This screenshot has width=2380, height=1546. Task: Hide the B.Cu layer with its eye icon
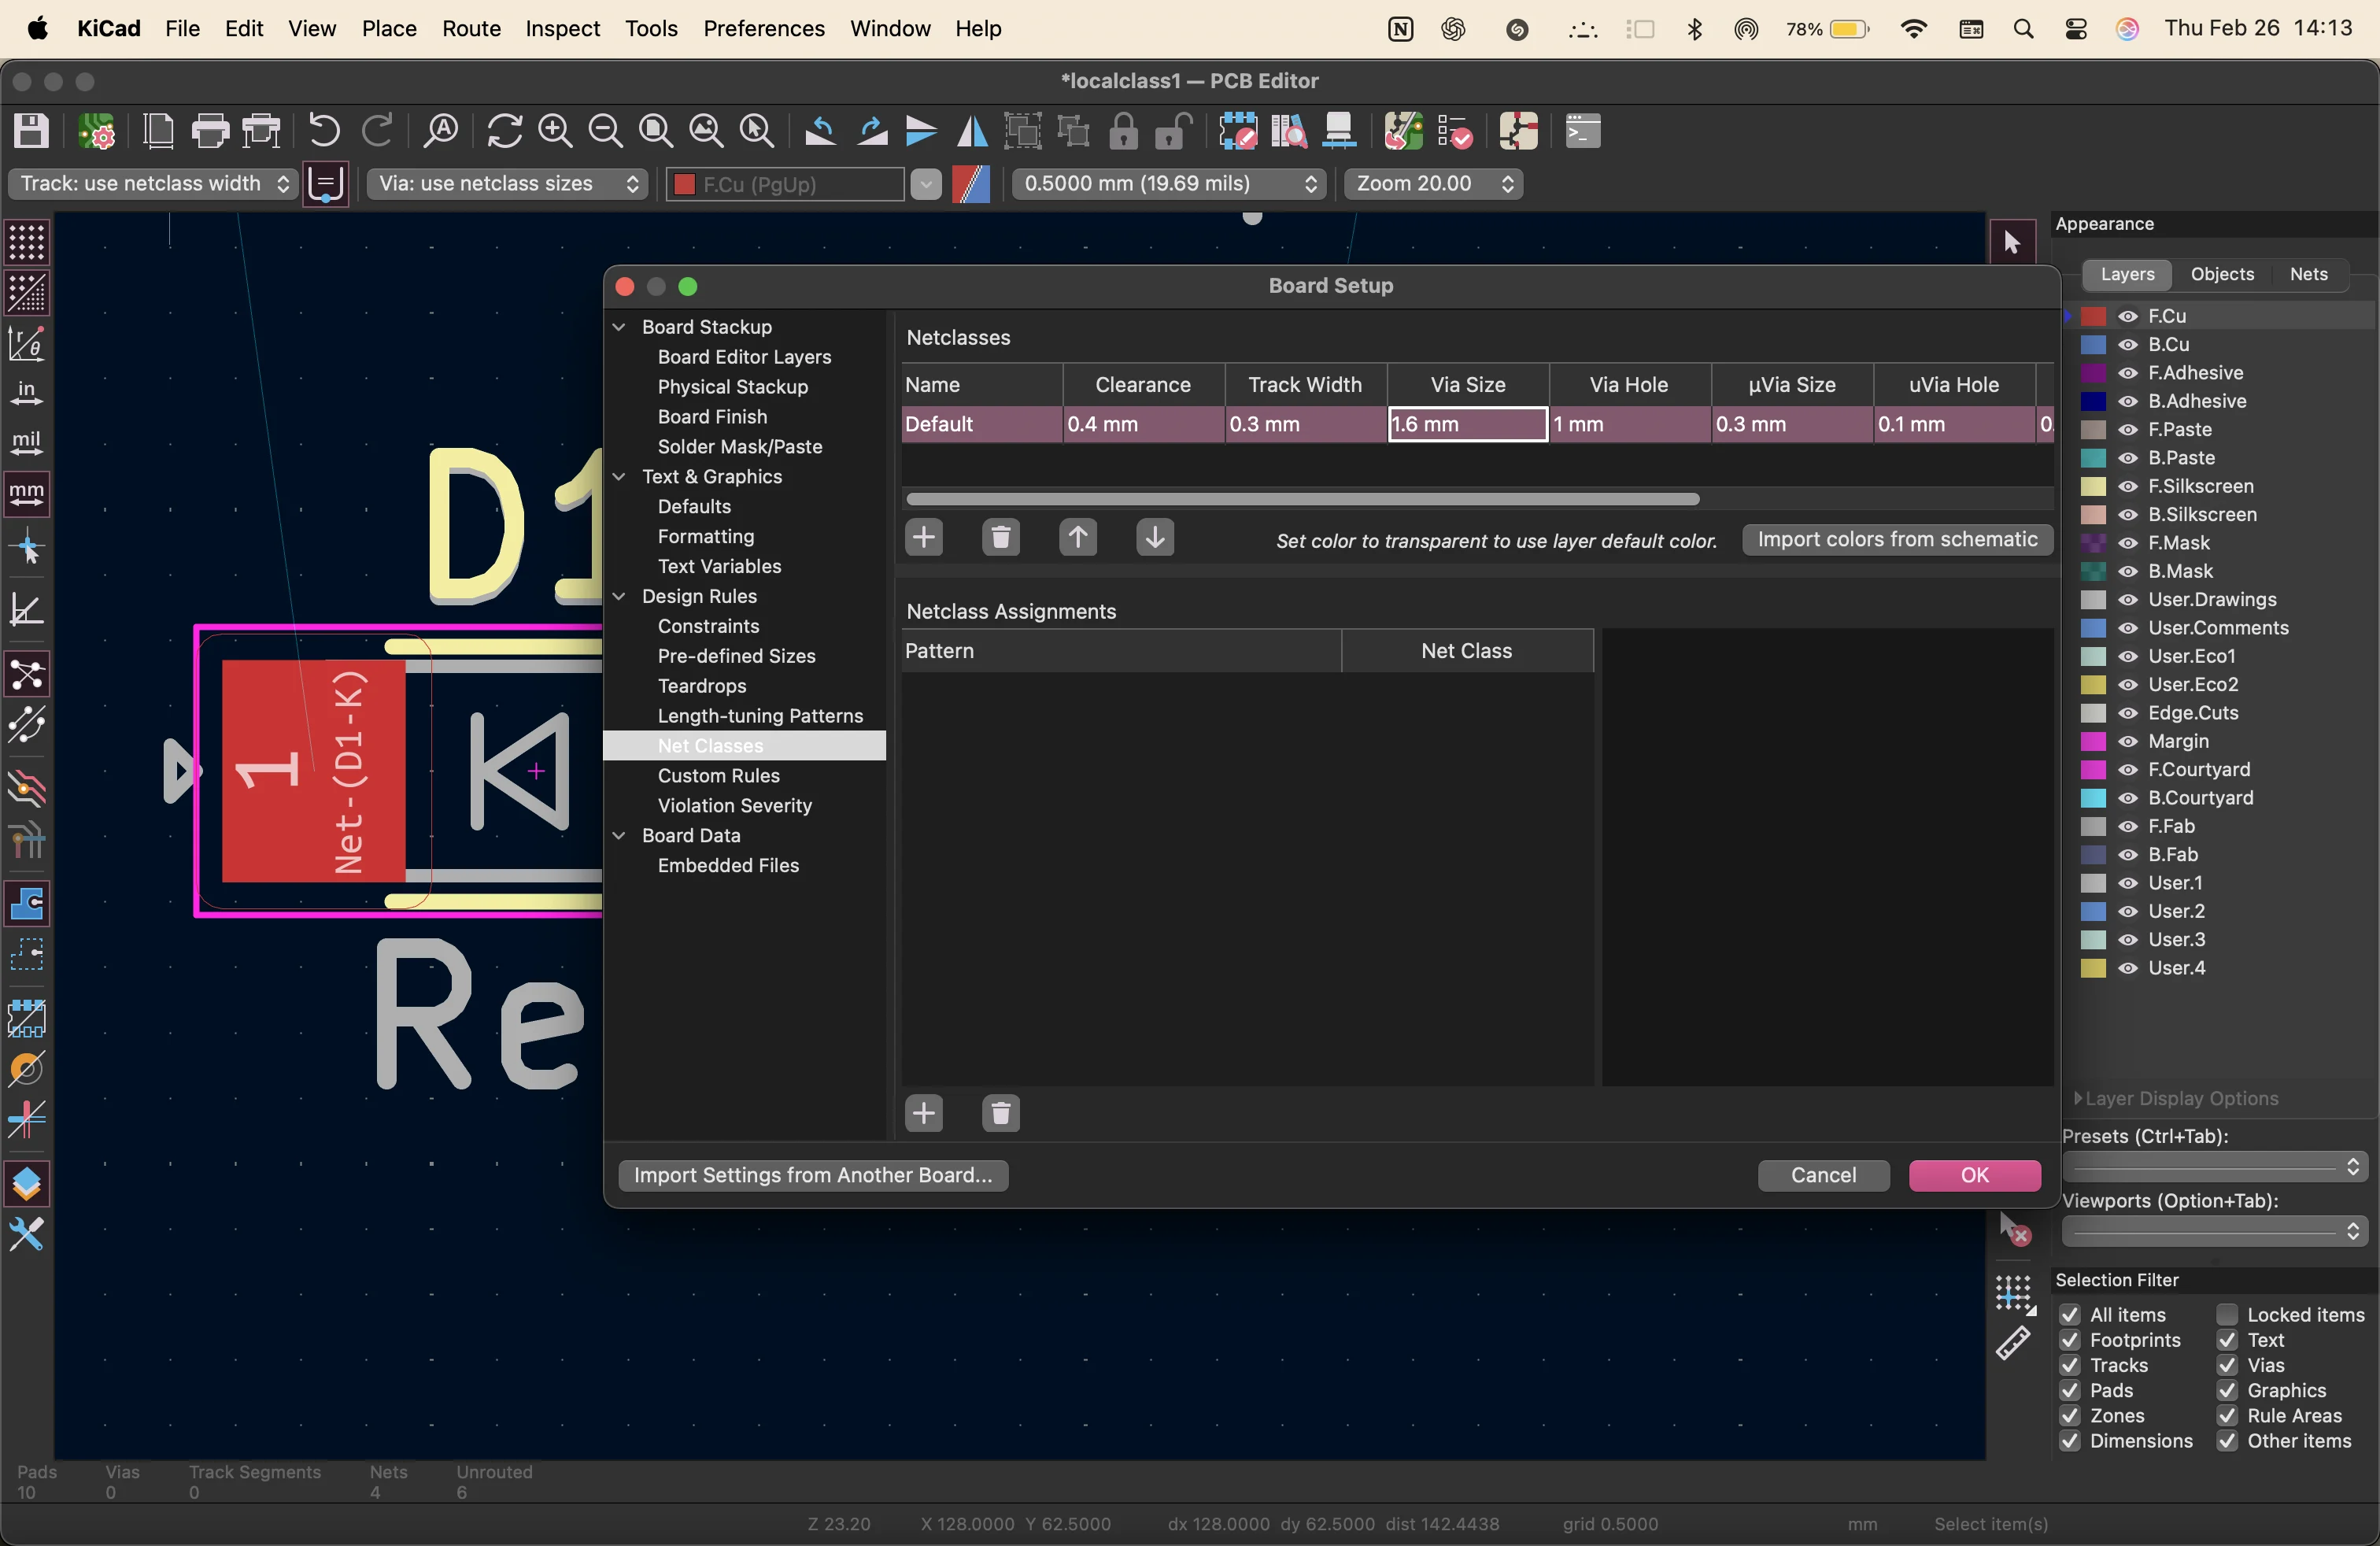pyautogui.click(x=2128, y=344)
